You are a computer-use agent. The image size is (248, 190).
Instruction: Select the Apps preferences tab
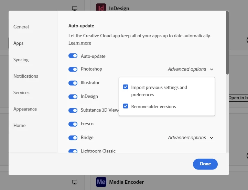[x=18, y=43]
